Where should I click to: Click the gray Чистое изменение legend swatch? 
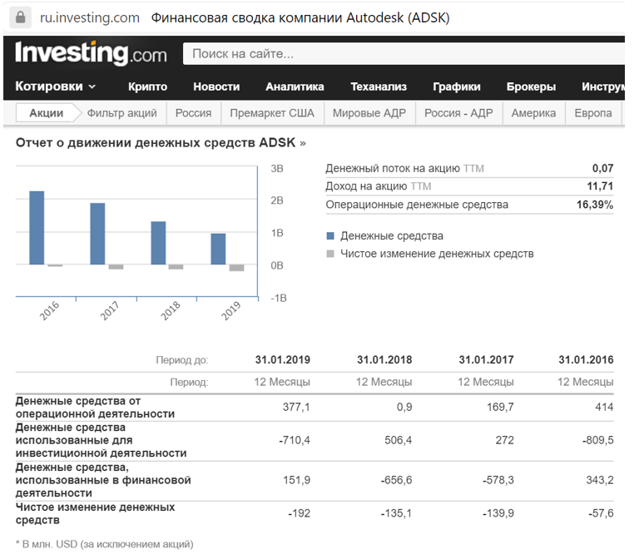coord(330,254)
